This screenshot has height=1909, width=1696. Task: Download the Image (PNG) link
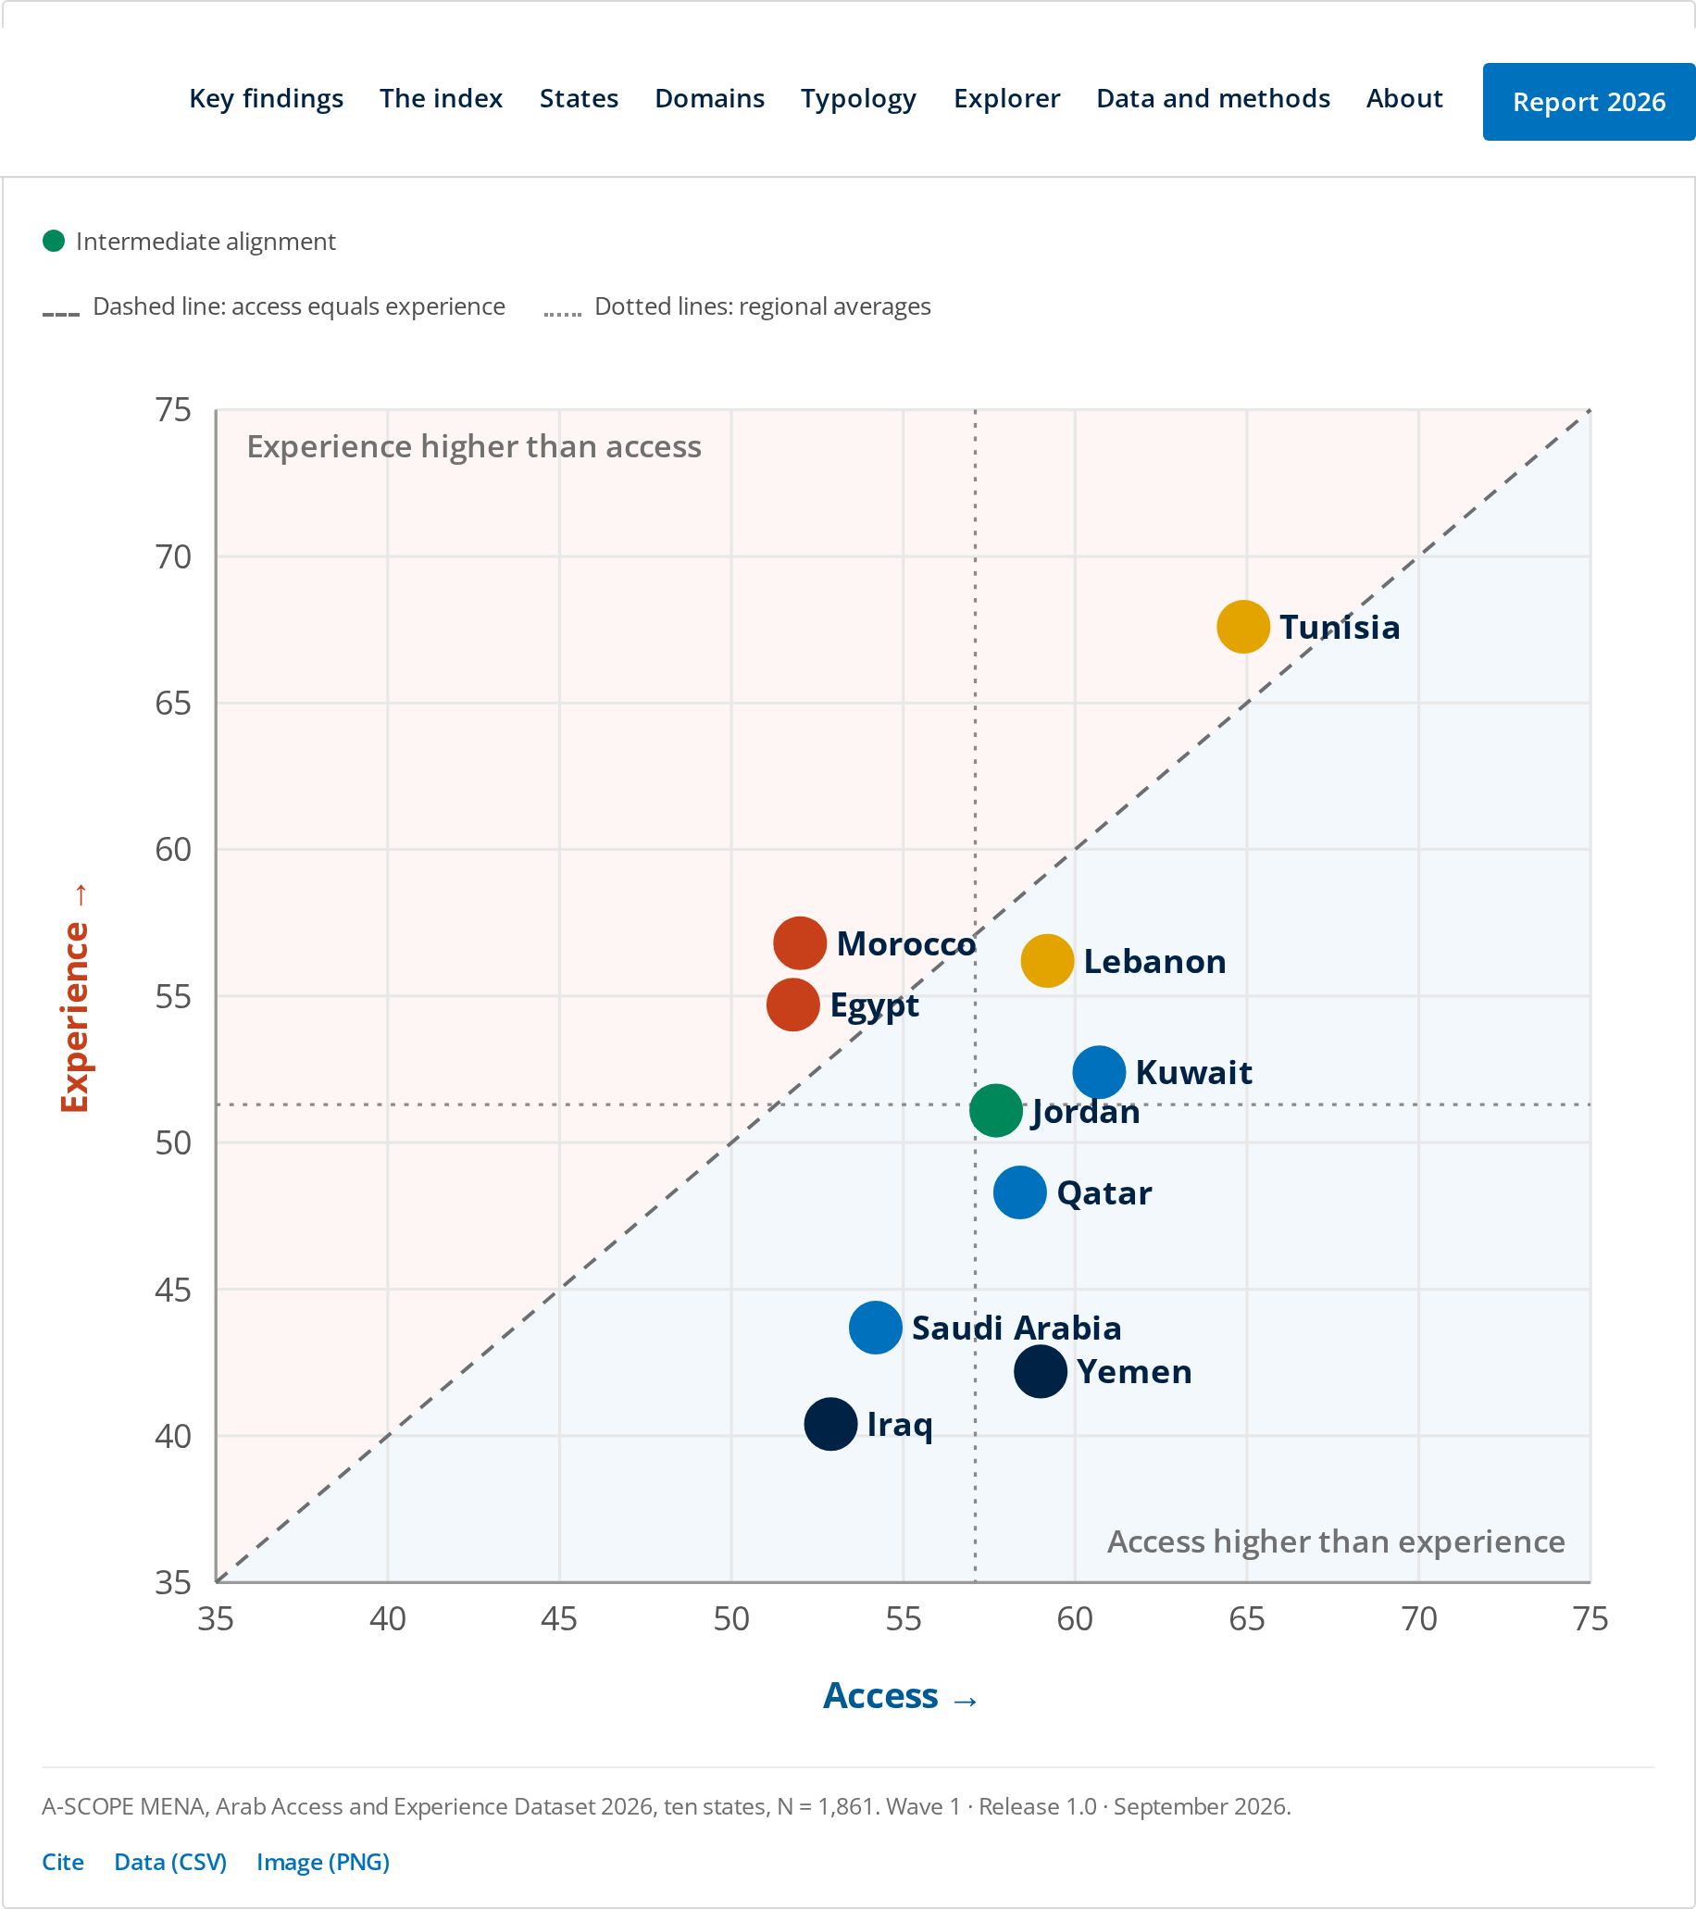point(323,1862)
